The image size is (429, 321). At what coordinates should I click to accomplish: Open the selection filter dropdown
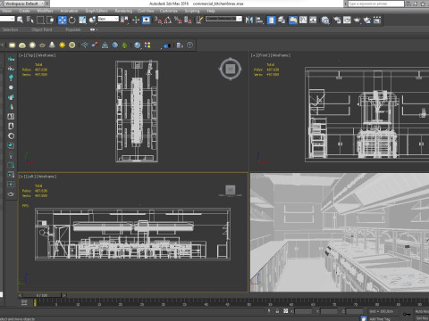pos(7,19)
